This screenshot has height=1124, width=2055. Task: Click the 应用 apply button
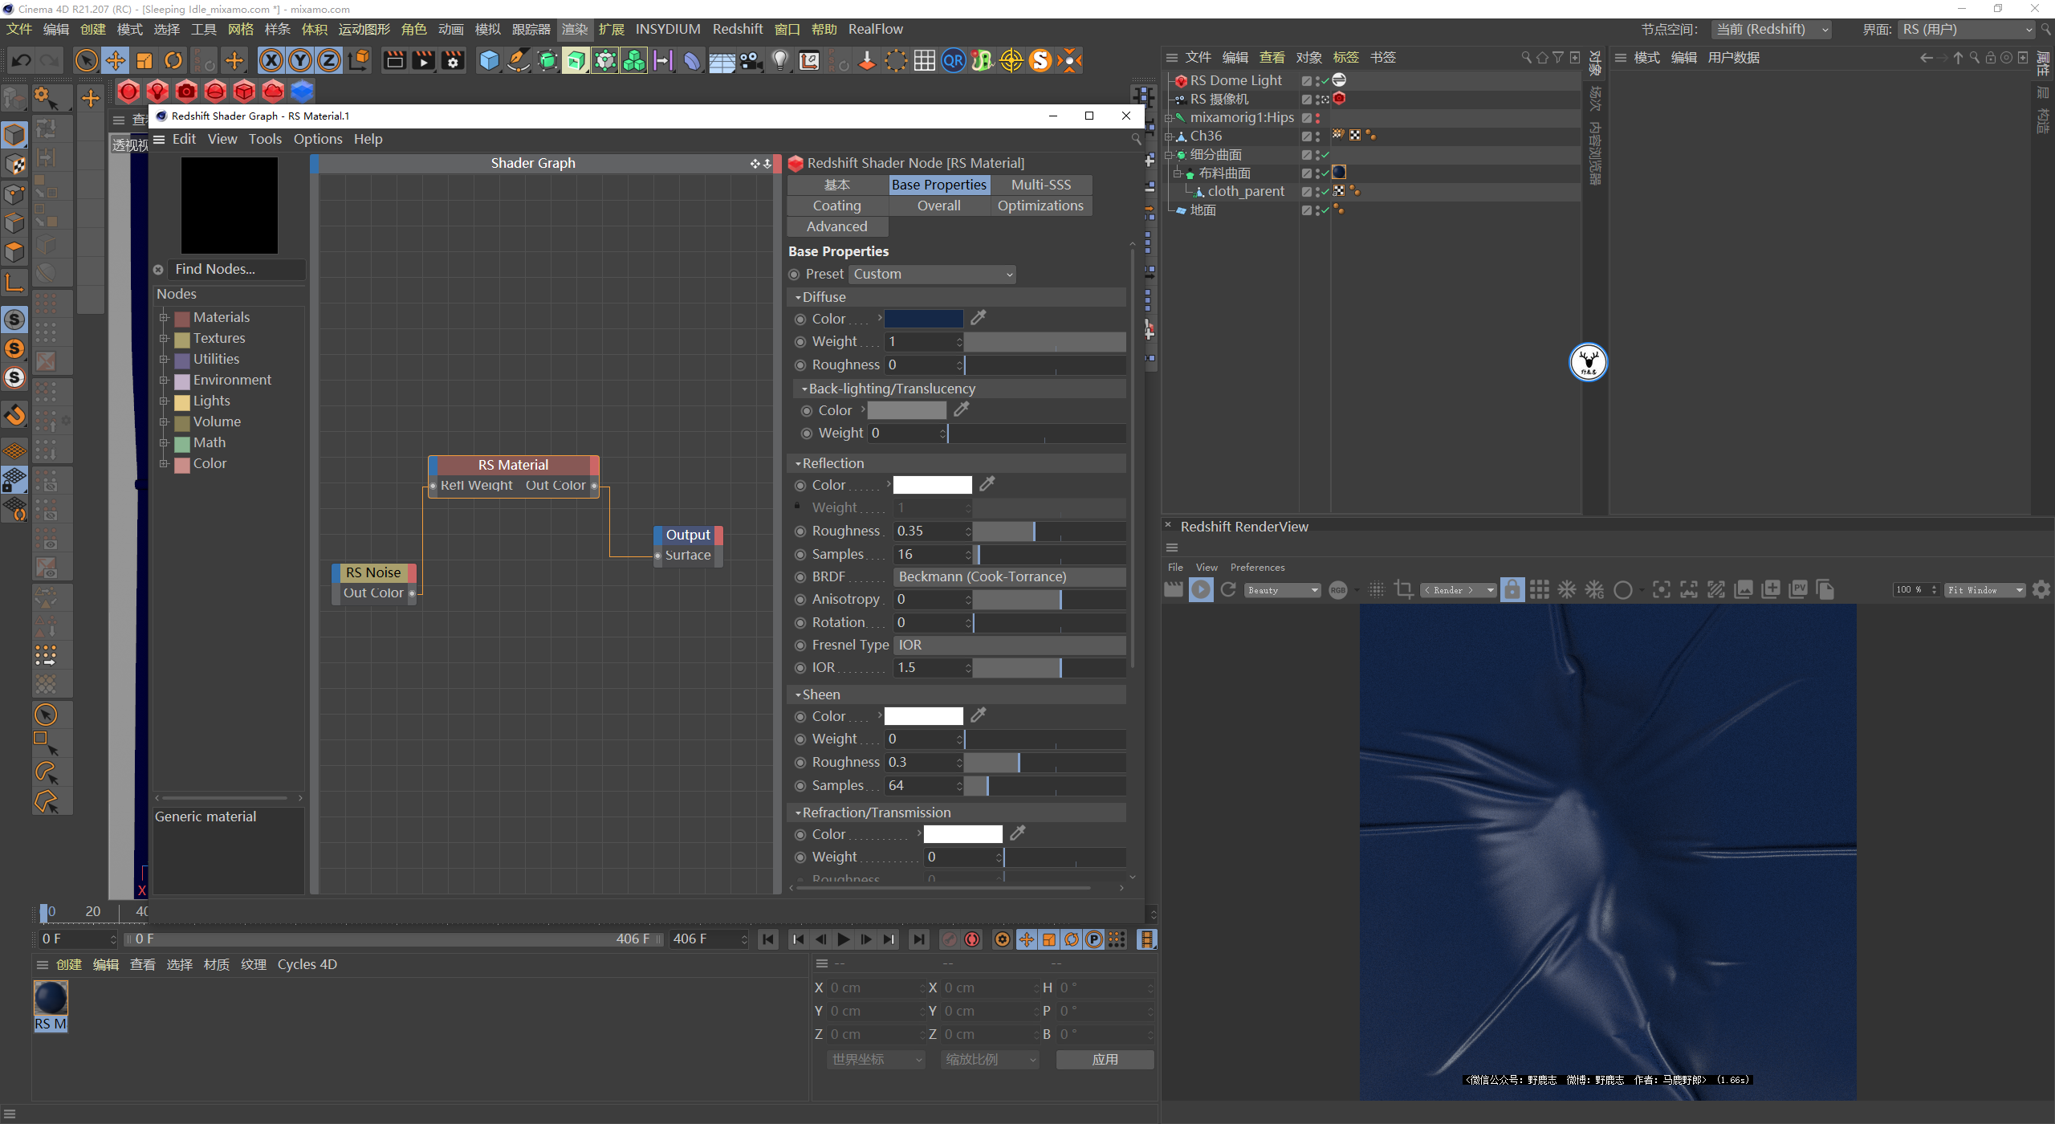tap(1105, 1060)
